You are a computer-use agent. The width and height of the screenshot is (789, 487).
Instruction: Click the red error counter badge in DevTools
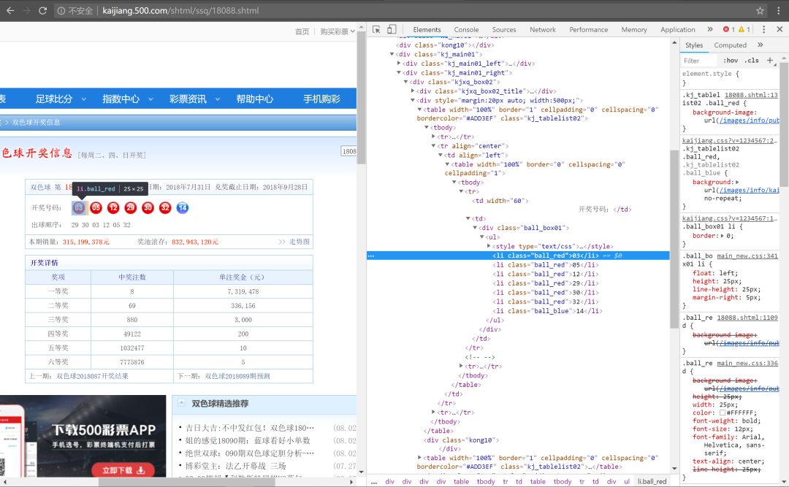pyautogui.click(x=728, y=29)
